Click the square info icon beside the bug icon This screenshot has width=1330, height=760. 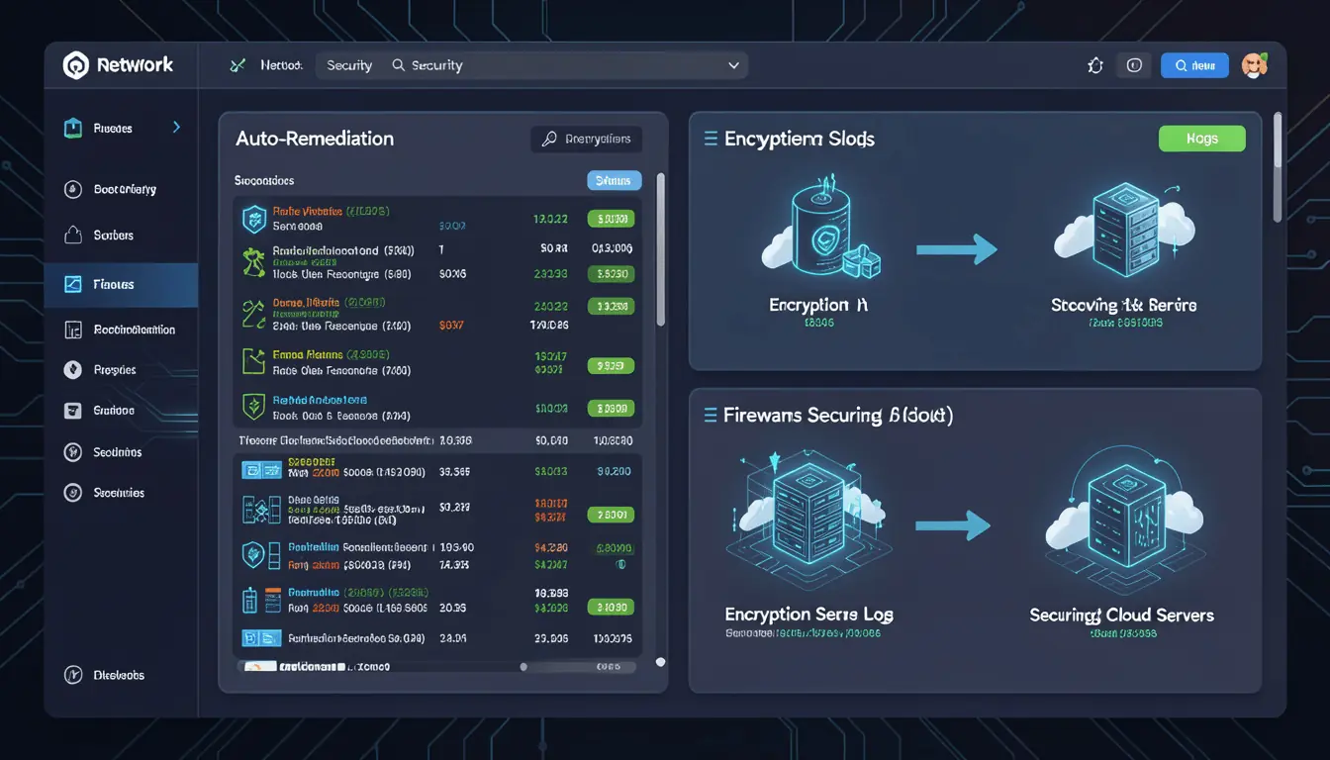click(x=1134, y=65)
